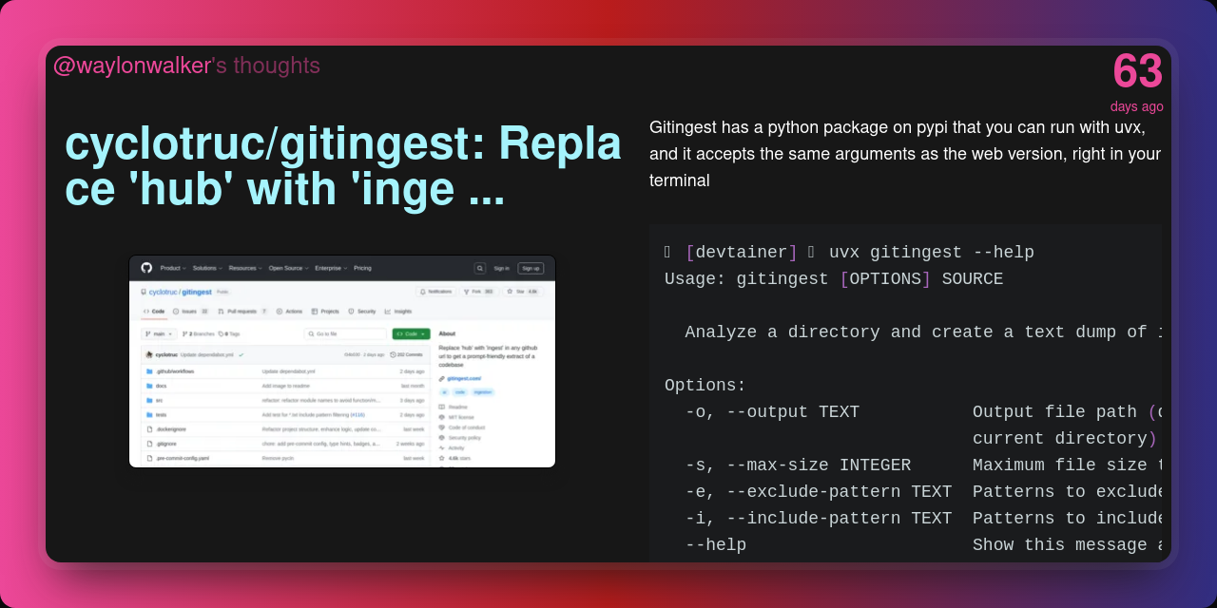Open the 202 Commits history
The image size is (1217, 608).
point(407,354)
